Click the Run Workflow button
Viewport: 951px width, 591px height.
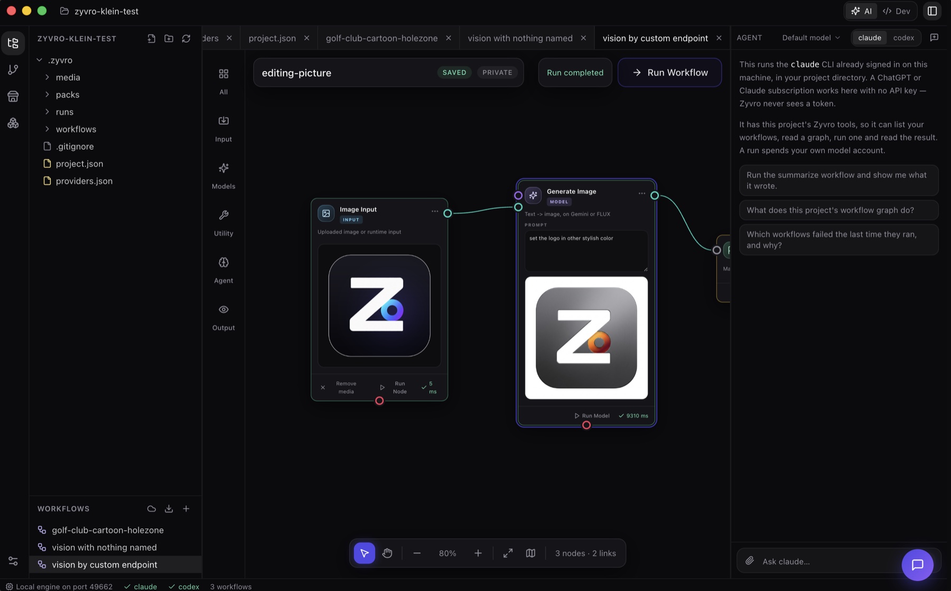coord(669,72)
